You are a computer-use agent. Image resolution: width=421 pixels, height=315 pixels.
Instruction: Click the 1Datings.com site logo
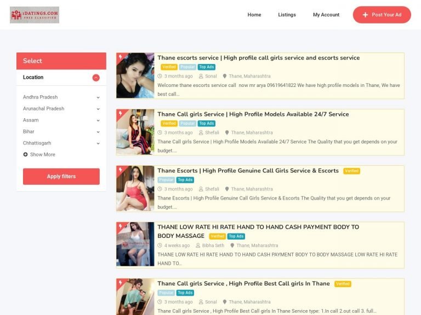coord(35,15)
